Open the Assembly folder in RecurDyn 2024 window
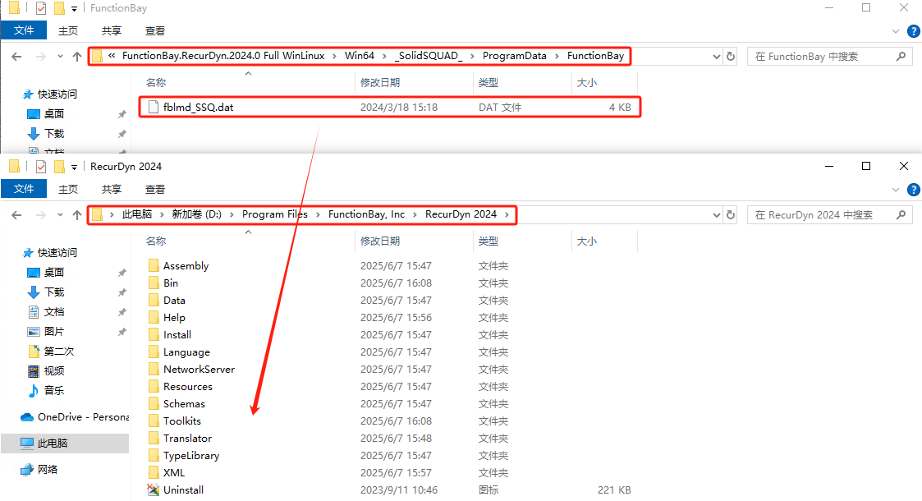This screenshot has height=501, width=922. (186, 266)
